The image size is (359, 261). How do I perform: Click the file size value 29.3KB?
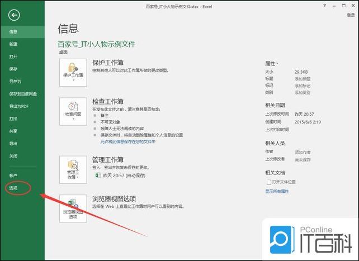(x=301, y=72)
